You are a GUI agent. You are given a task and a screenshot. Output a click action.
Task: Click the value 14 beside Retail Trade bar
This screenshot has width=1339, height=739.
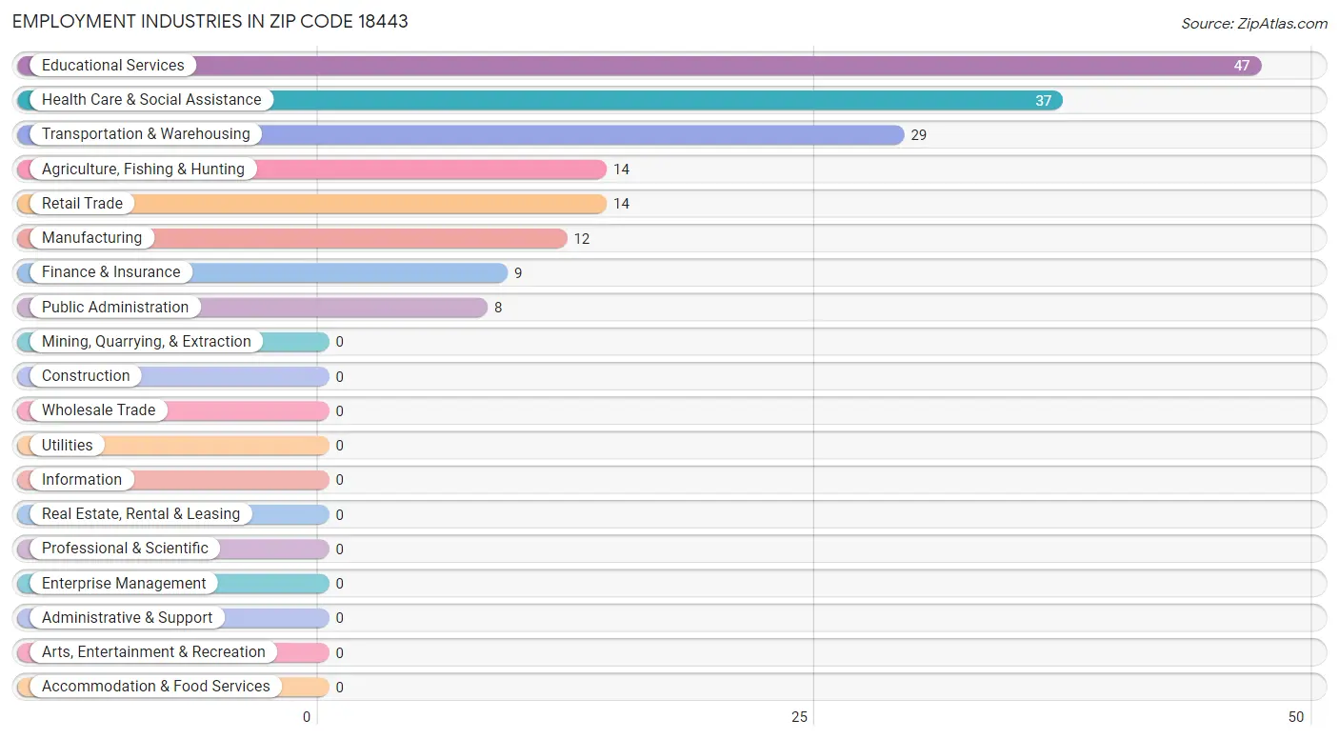621,204
